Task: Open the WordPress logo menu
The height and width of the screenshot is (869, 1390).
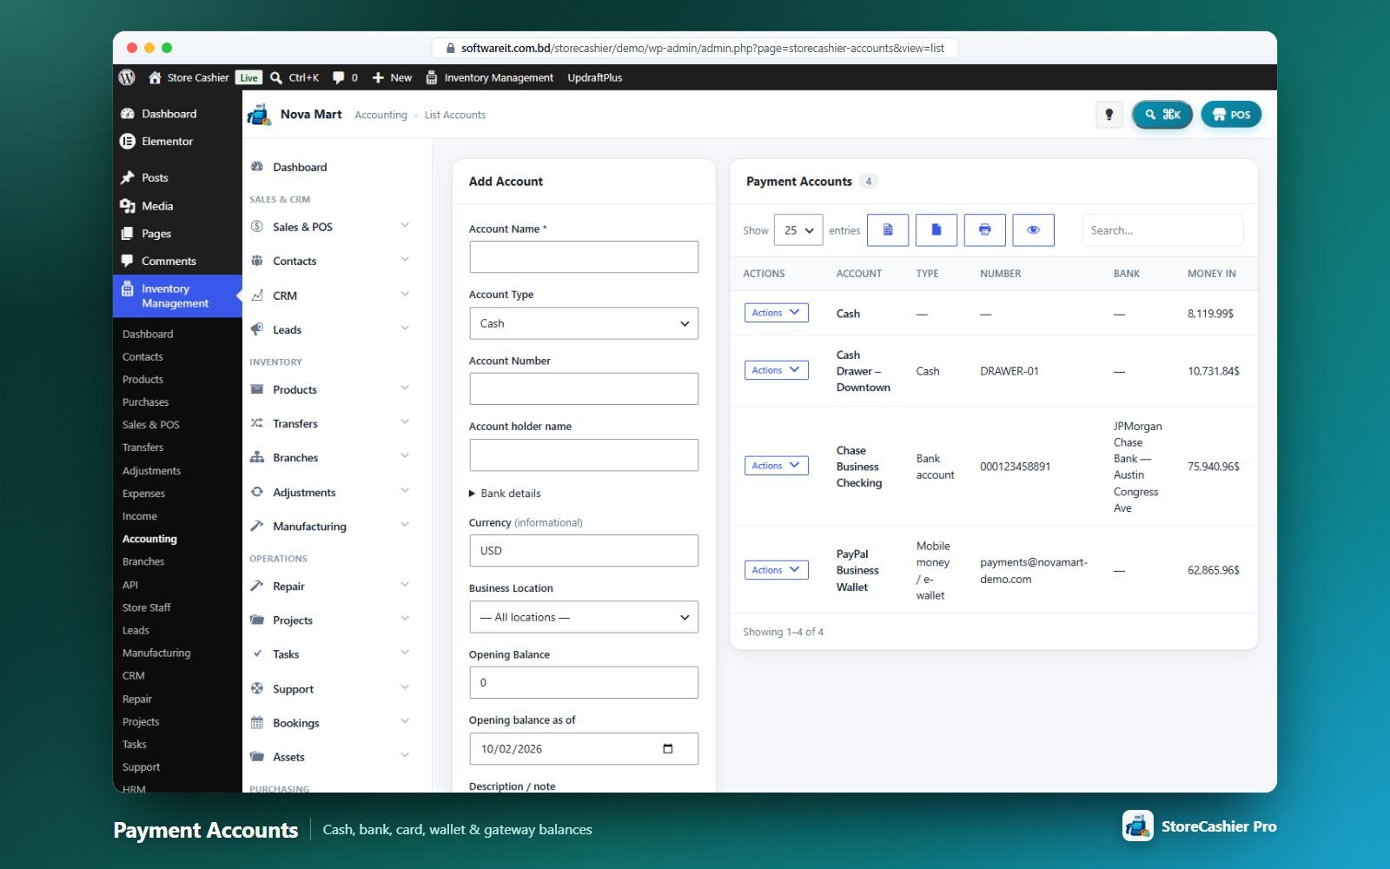Action: point(127,77)
